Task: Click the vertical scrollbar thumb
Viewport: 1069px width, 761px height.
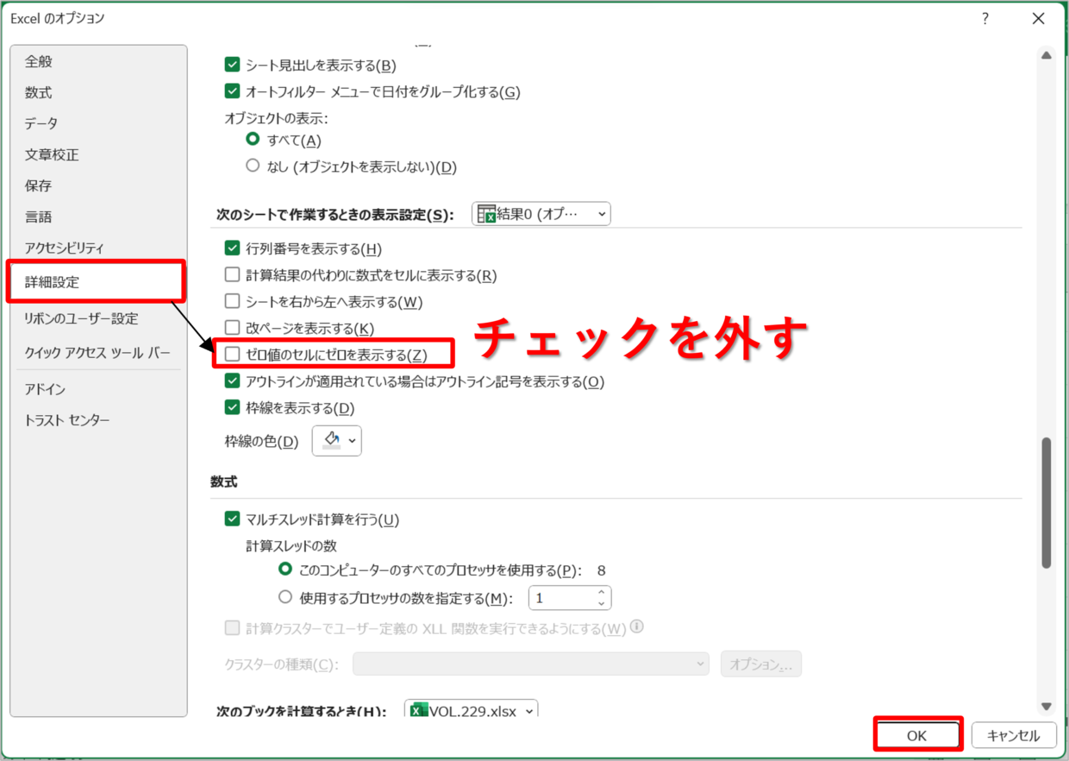Action: coord(1047,502)
